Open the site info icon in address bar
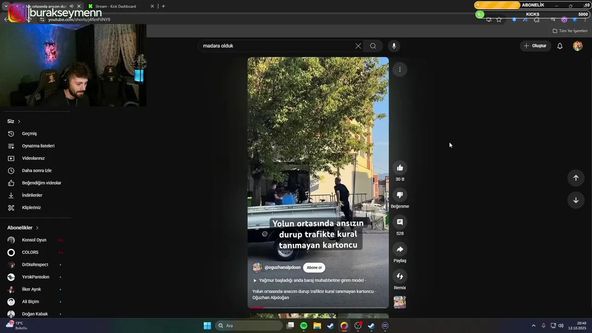This screenshot has width=592, height=333. click(42, 19)
